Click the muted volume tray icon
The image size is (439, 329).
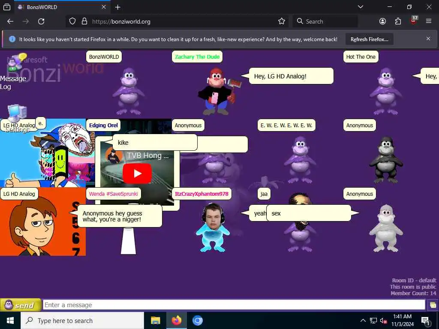pyautogui.click(x=384, y=320)
